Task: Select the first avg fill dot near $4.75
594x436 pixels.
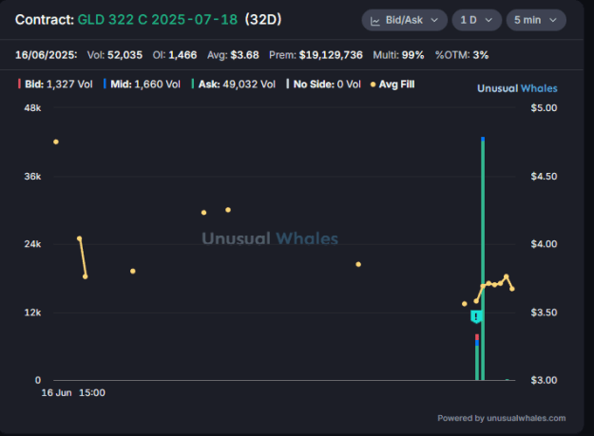Action: [56, 142]
